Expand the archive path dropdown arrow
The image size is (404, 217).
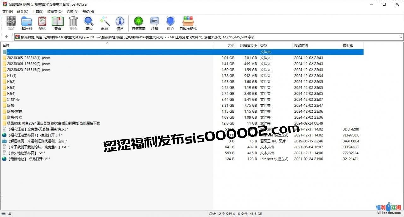tap(401, 37)
